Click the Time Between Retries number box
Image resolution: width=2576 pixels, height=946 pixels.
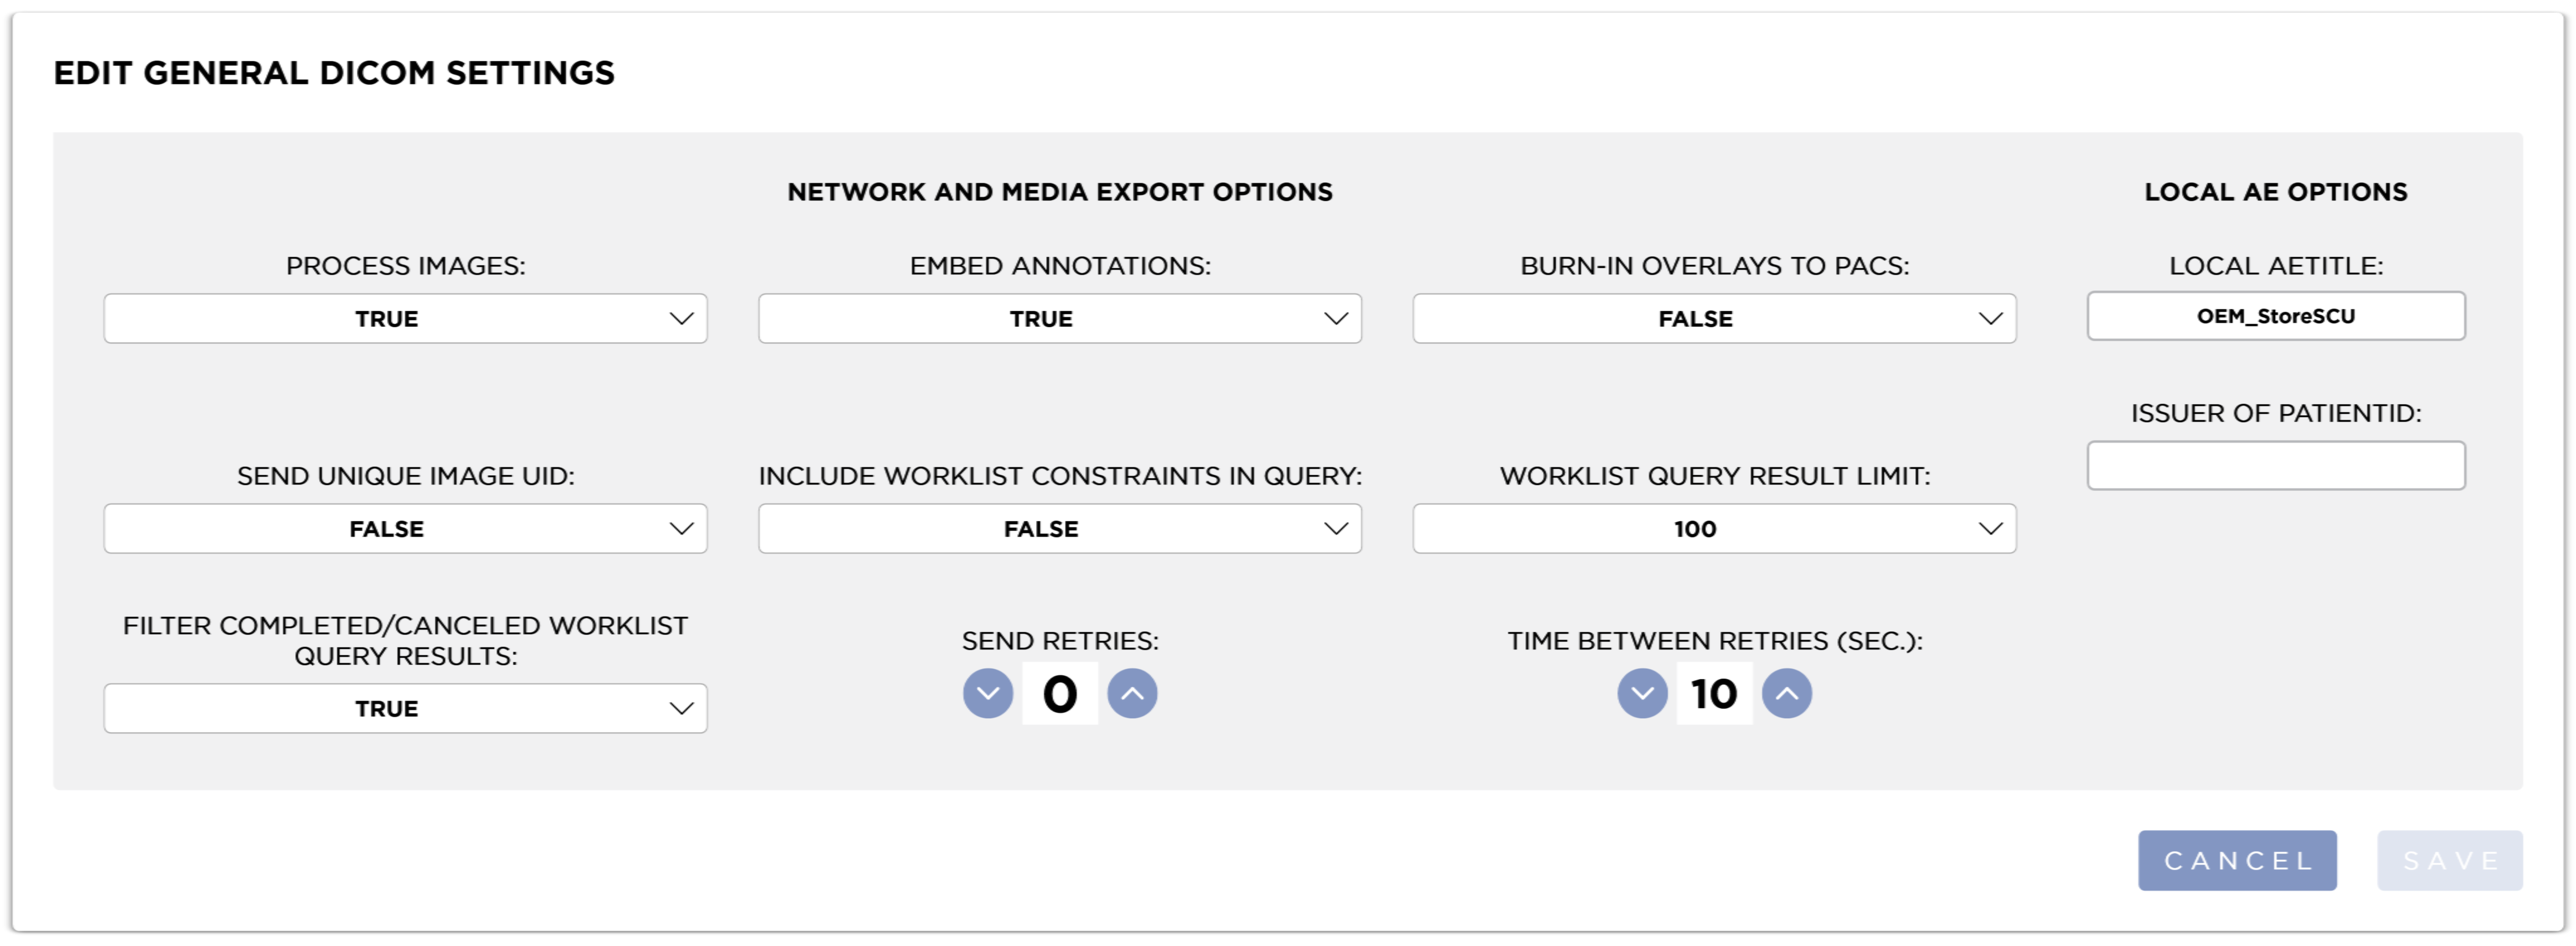(x=1714, y=693)
